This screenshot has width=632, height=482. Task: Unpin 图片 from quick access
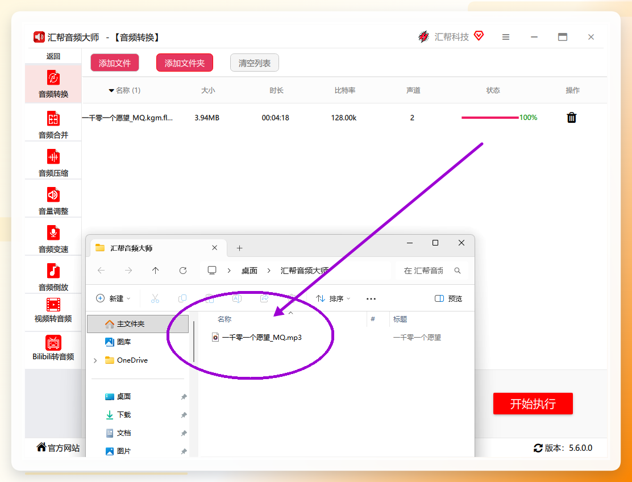point(184,451)
